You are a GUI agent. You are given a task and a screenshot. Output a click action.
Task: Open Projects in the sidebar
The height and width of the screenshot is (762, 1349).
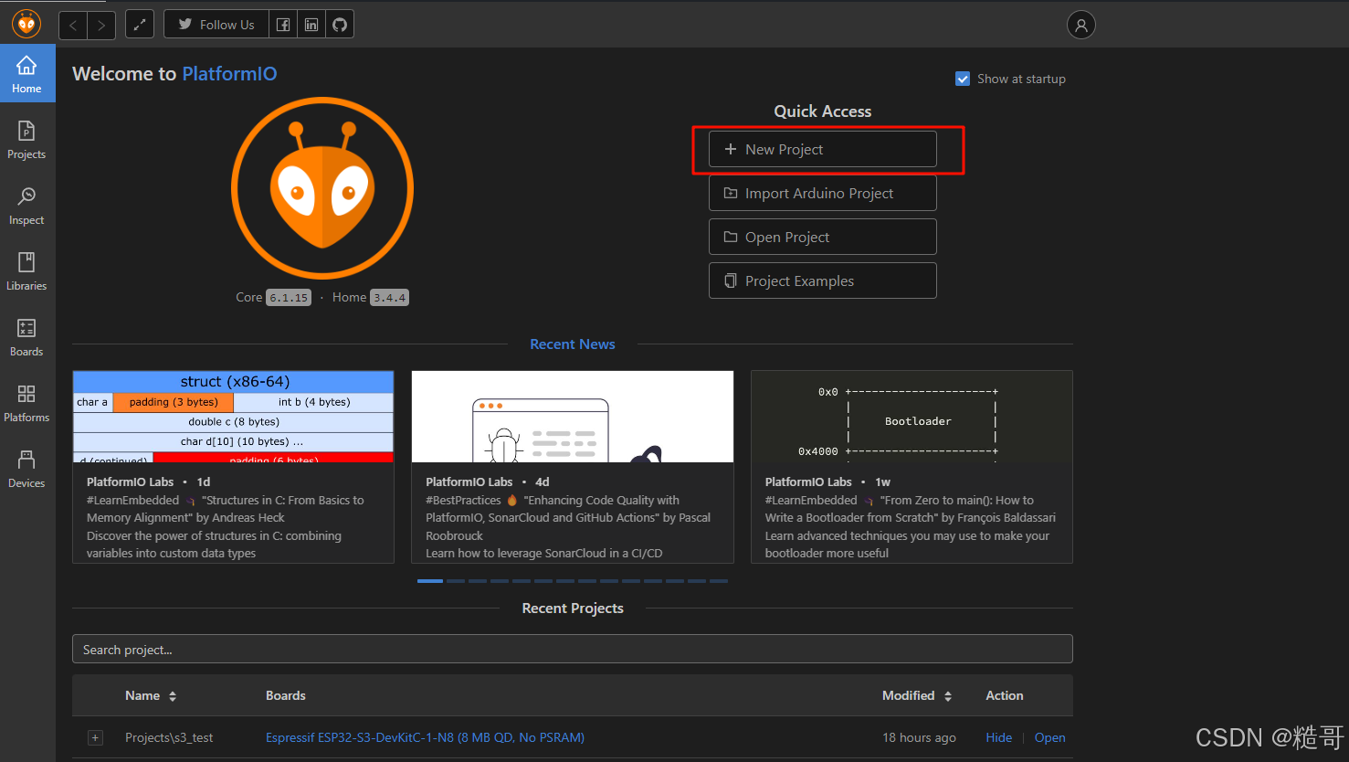[x=26, y=141]
